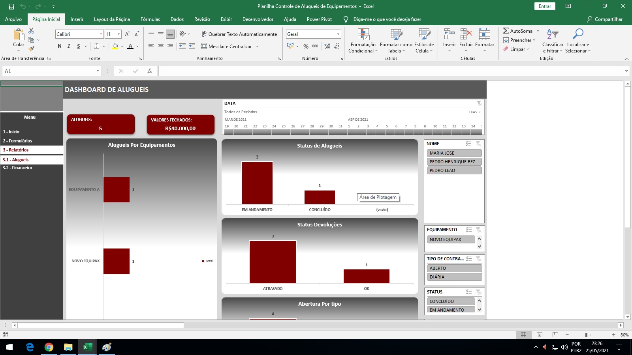This screenshot has height=355, width=632.
Task: Clear the DATA timeline filter
Action: (479, 103)
